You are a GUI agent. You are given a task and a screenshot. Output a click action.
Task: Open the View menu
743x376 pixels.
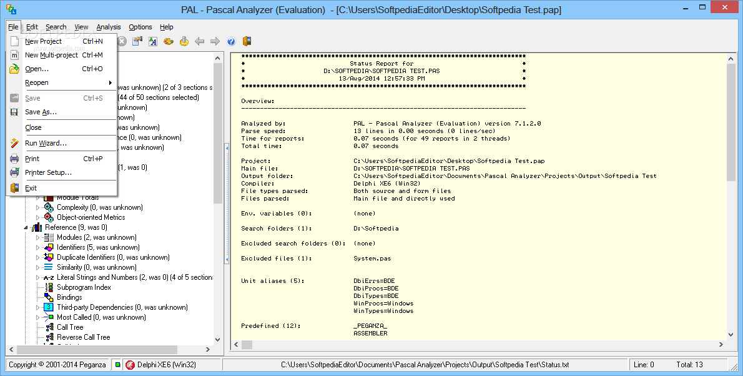(81, 27)
